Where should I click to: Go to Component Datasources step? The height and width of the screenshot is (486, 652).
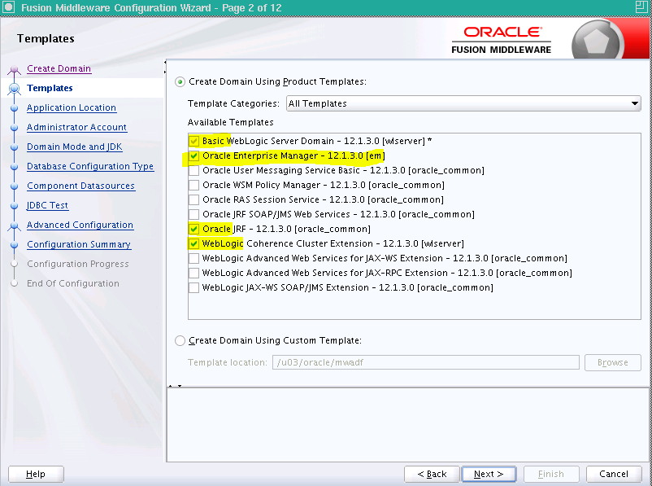(81, 186)
